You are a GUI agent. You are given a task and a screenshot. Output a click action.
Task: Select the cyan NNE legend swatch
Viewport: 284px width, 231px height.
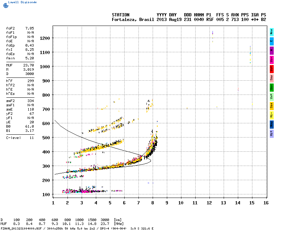pos(272,32)
